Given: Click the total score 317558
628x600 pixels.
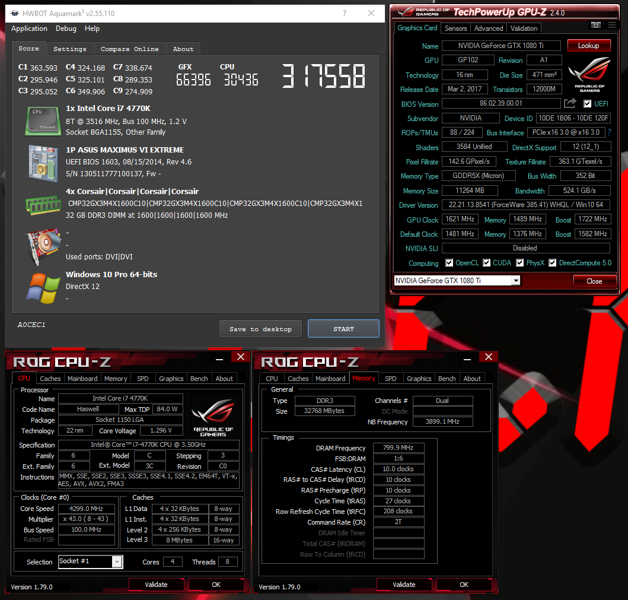Looking at the screenshot, I should pyautogui.click(x=323, y=76).
